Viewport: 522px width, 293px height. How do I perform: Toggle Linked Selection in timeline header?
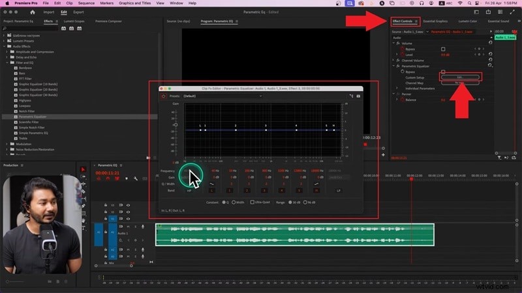117,178
